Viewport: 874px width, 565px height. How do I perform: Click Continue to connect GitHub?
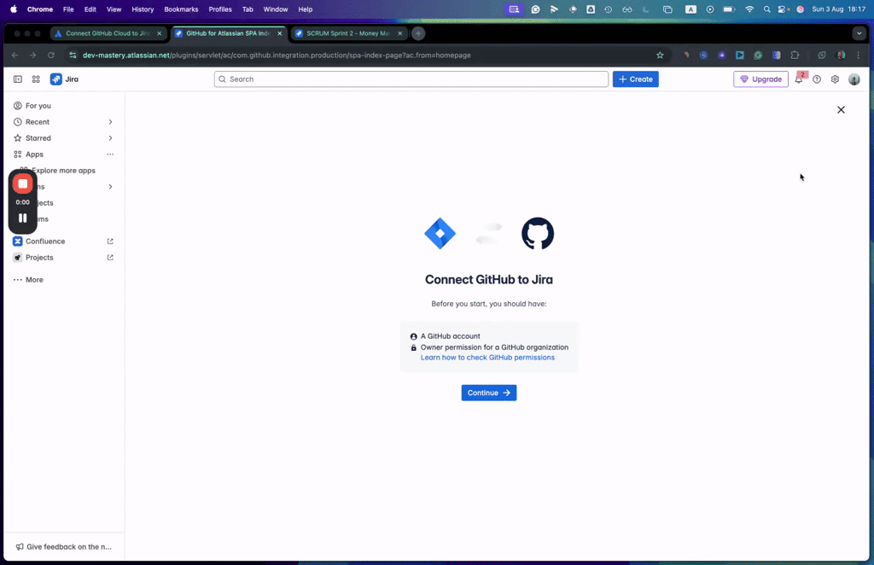pos(489,393)
